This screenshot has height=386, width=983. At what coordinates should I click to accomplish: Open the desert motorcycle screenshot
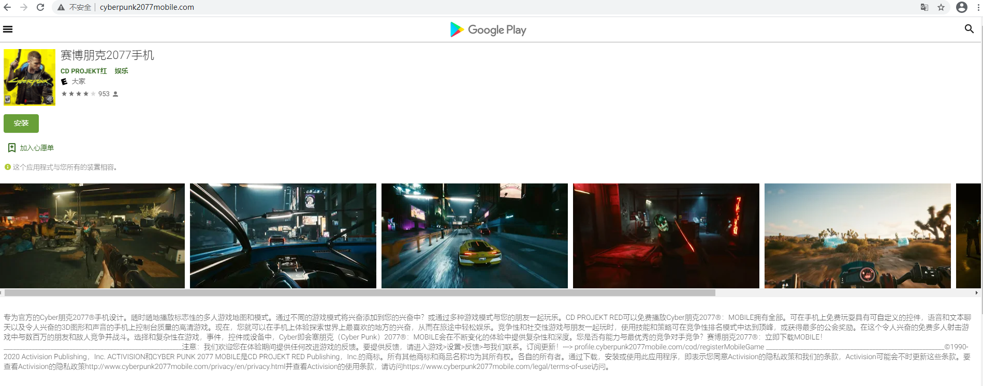click(x=858, y=236)
